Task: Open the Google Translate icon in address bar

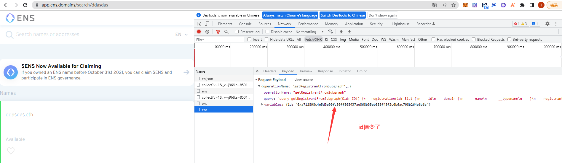Action: [435, 5]
